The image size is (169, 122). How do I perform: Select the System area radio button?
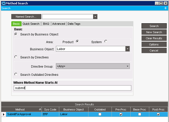tap(106, 41)
